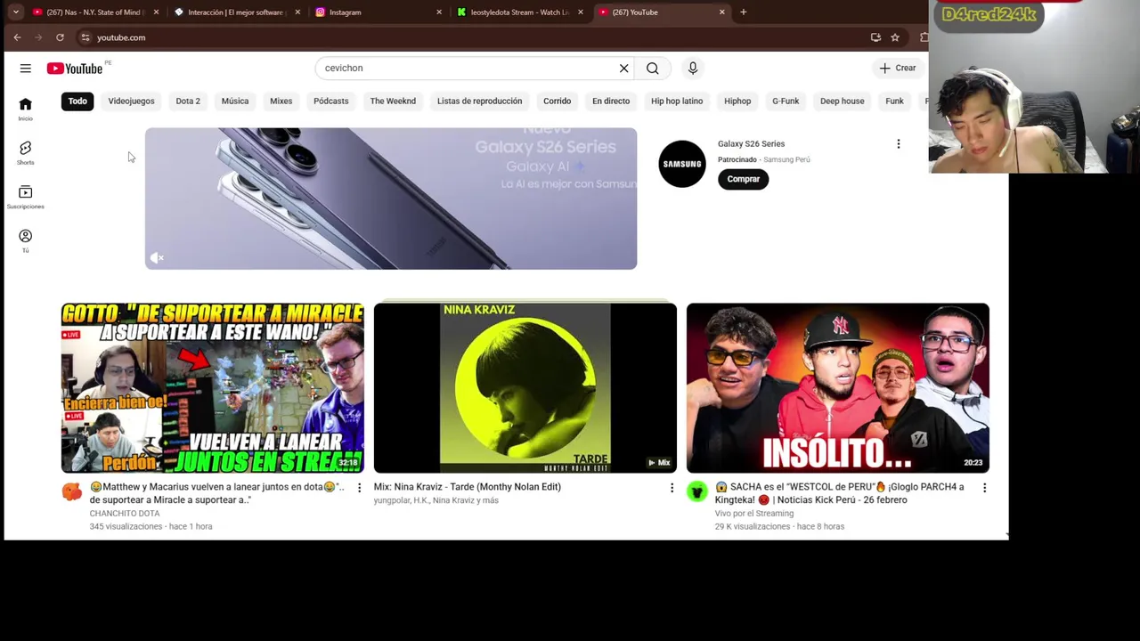1140x641 pixels.
Task: Open Matthew y Macarius video title
Action: click(216, 493)
